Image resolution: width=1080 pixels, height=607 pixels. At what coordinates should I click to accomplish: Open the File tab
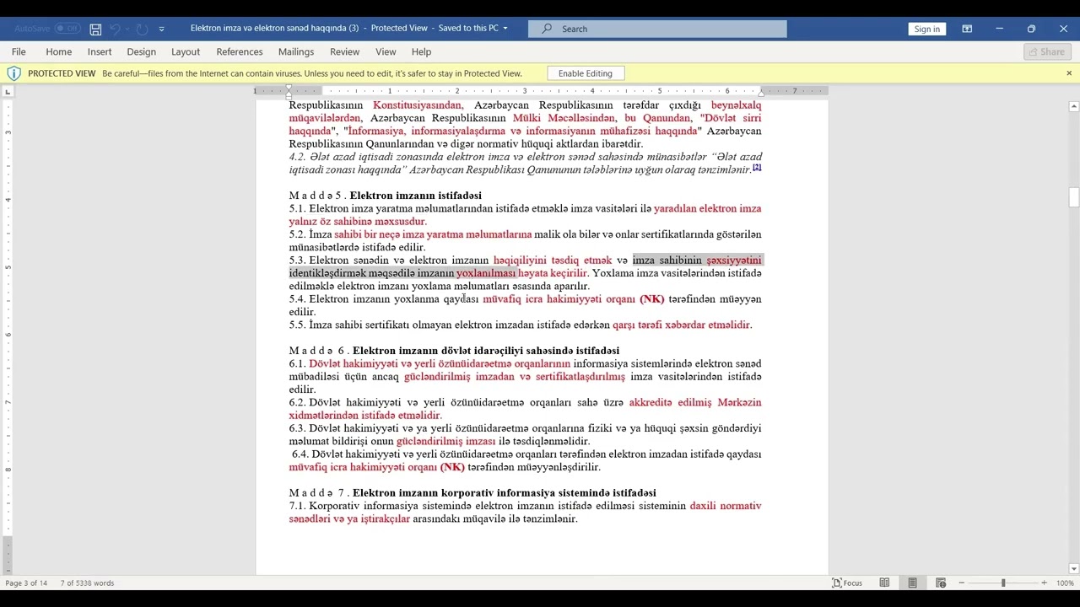tap(19, 51)
